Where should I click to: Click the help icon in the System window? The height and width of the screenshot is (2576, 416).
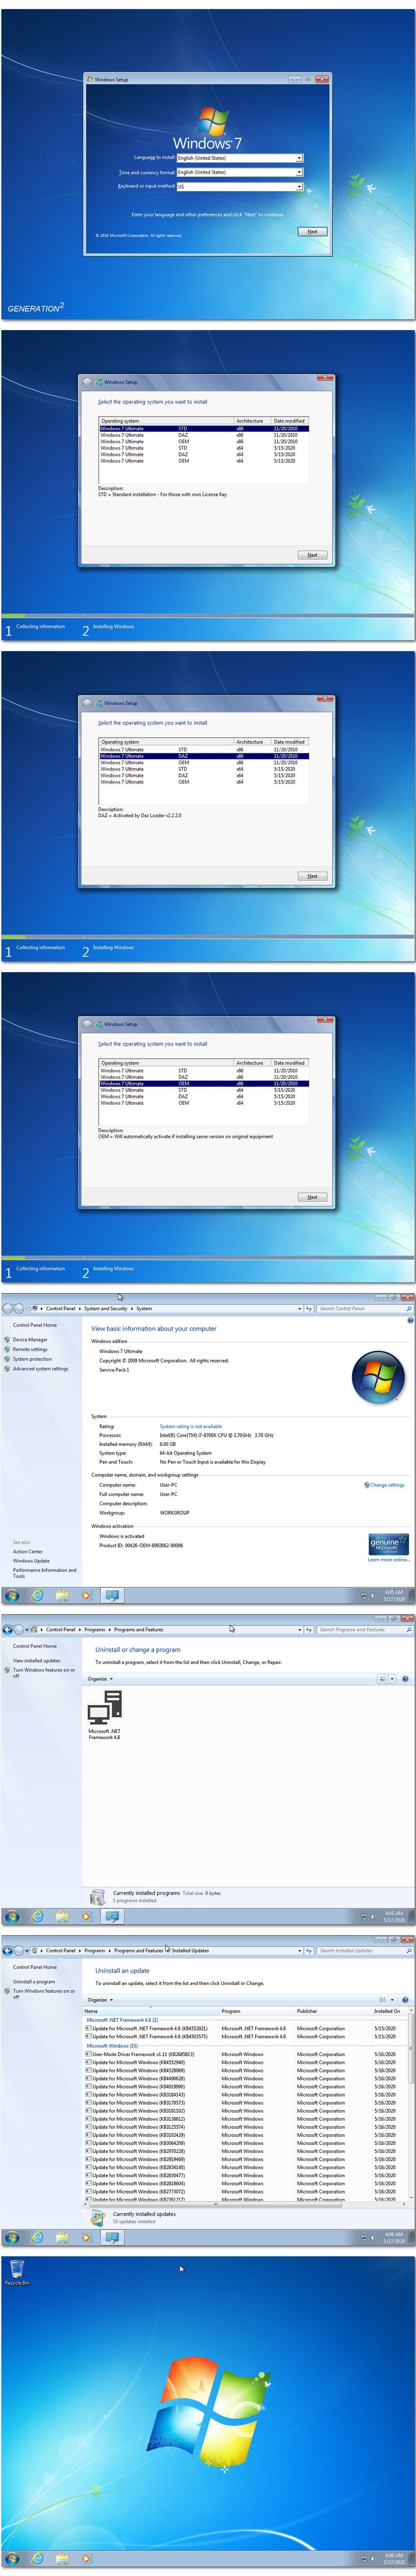point(410,1320)
